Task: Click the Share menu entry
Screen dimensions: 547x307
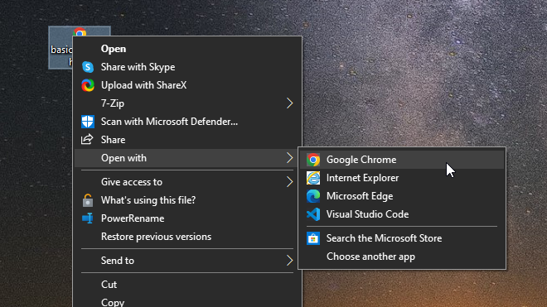Action: (187, 140)
